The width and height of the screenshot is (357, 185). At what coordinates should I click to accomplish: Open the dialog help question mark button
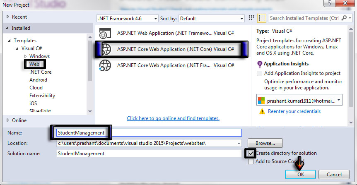329,3
